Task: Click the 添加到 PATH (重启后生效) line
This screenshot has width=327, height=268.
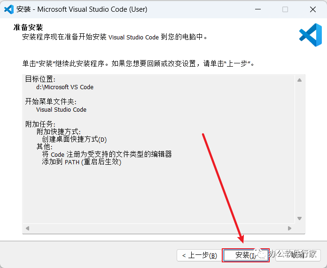Action: click(x=82, y=162)
